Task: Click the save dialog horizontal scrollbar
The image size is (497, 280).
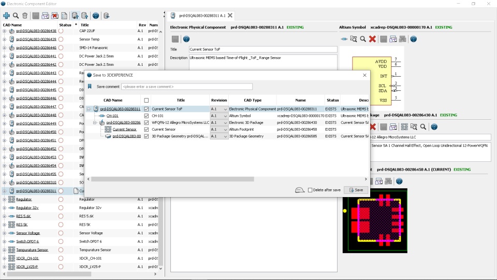Action: pyautogui.click(x=172, y=179)
